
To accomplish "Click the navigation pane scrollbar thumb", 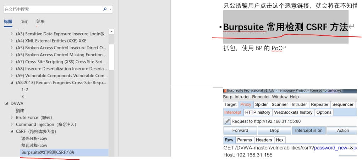I will [111, 57].
